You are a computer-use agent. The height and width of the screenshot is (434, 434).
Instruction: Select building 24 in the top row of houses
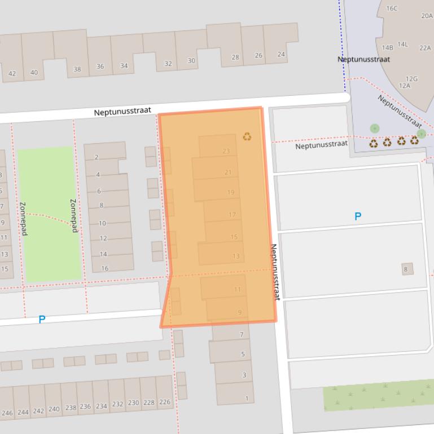pyautogui.click(x=281, y=55)
